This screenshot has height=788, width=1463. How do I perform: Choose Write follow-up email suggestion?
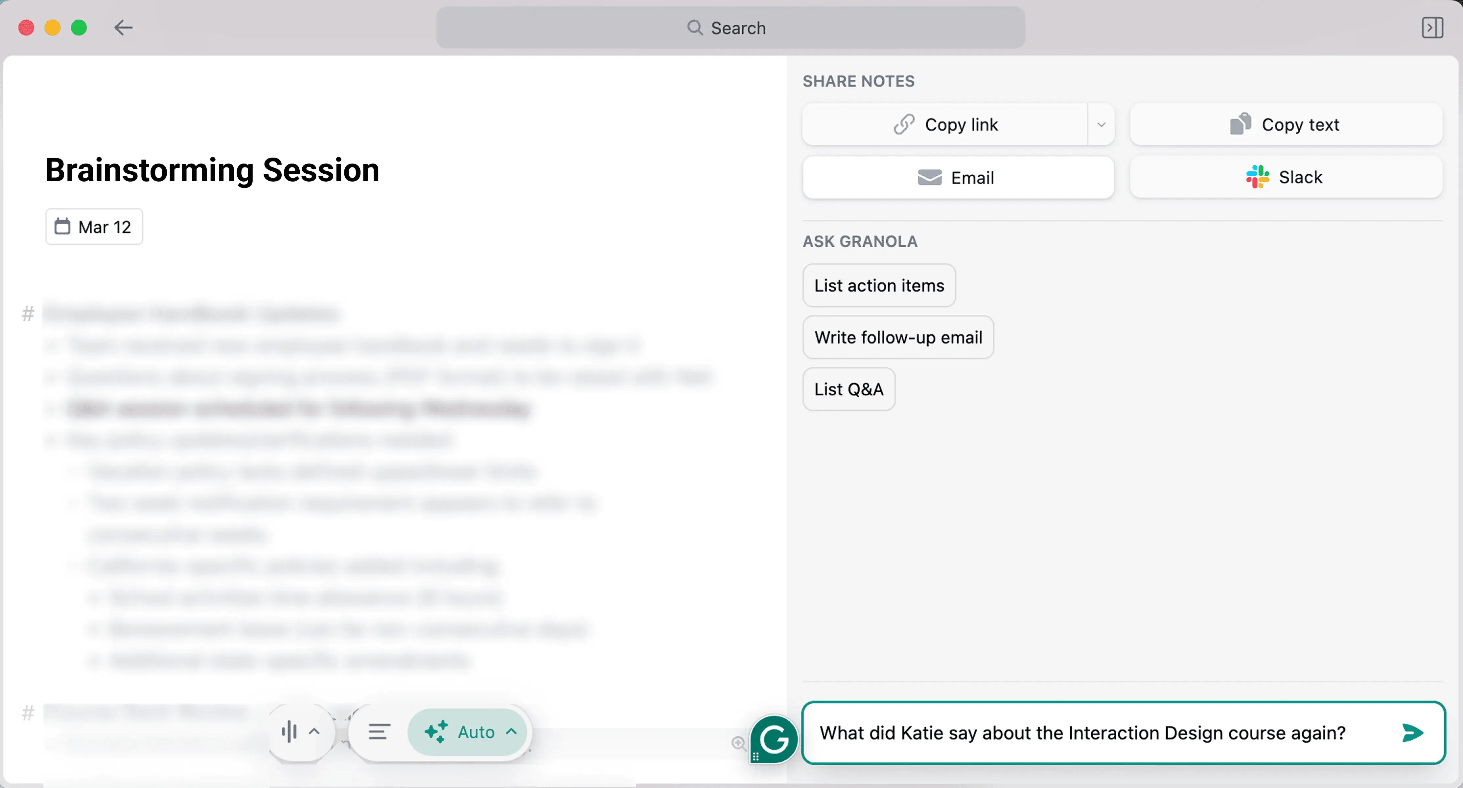pos(898,338)
